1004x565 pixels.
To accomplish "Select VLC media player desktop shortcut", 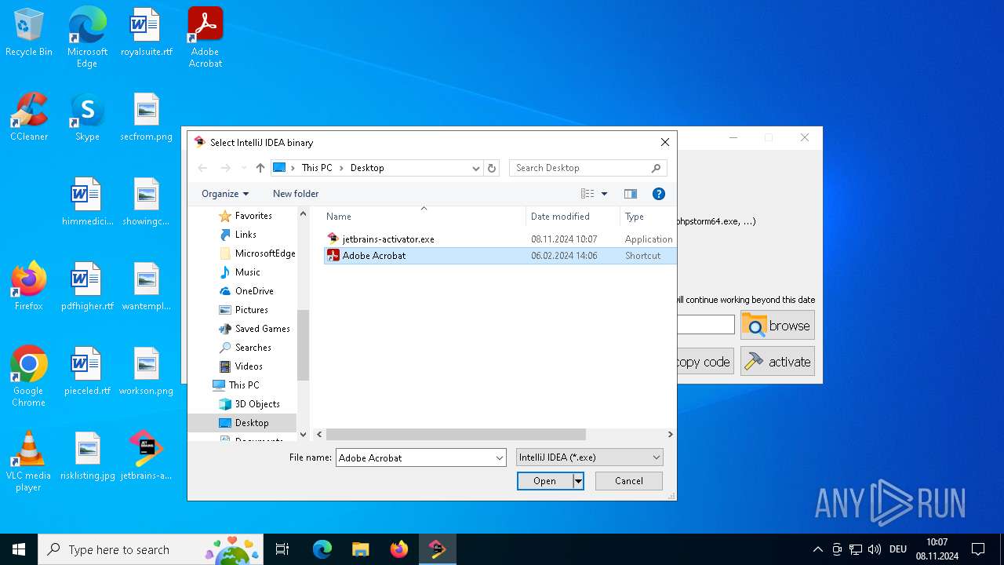I will point(29,461).
